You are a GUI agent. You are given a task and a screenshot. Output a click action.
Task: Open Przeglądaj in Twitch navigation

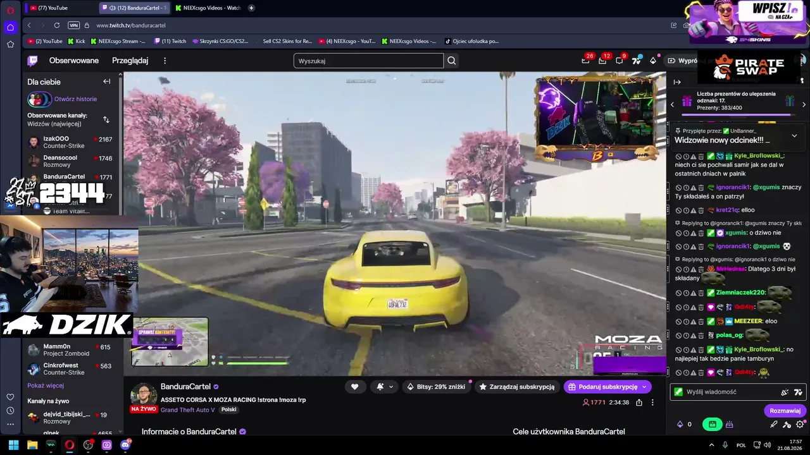[130, 61]
